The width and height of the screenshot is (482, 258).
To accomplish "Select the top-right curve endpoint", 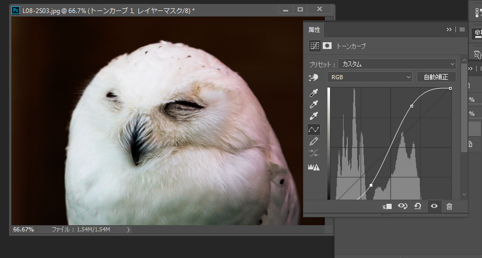I will tap(450, 89).
